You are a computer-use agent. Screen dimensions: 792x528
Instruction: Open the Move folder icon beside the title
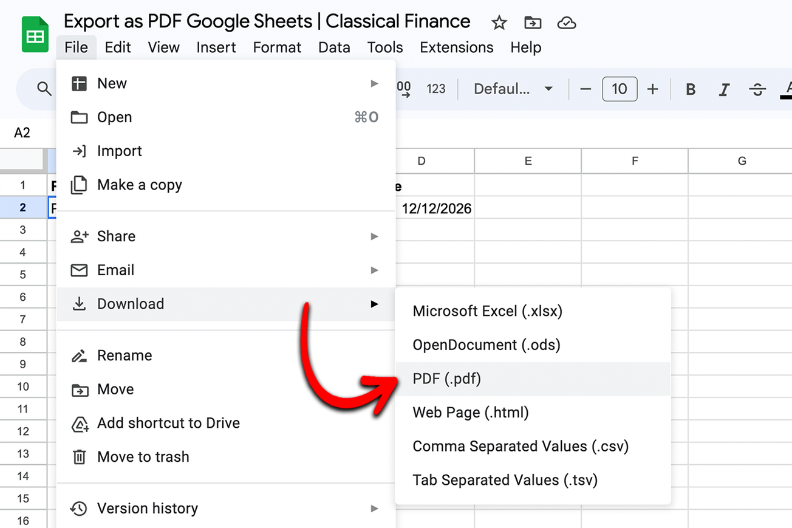pyautogui.click(x=533, y=22)
